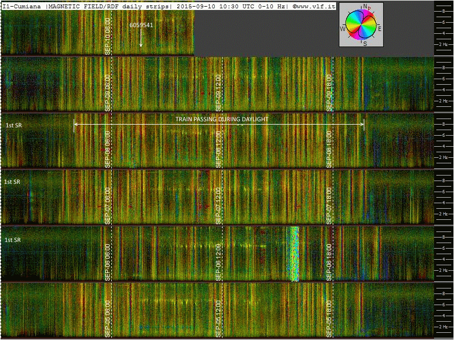Select the SEP-09 12:00 time marker
454x340 pixels.
point(219,92)
